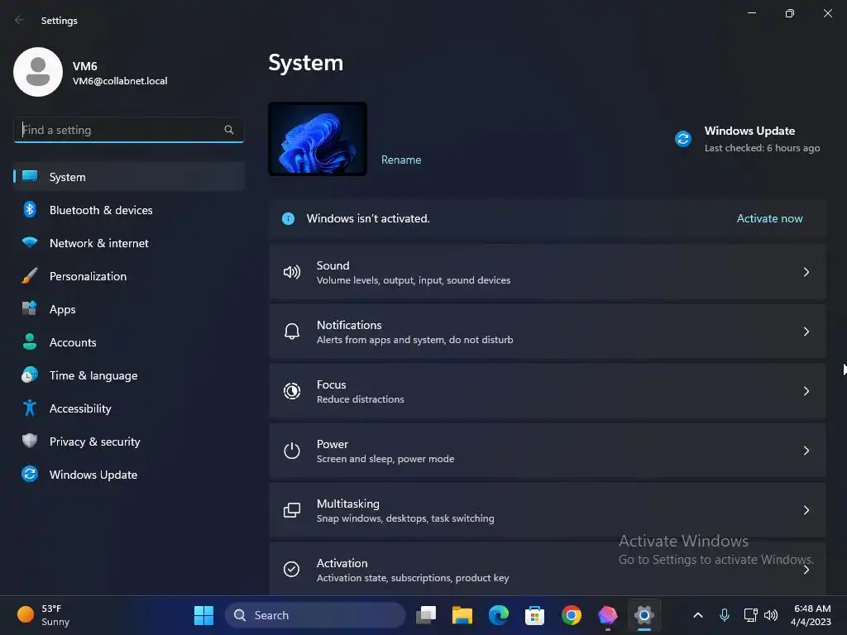Open Bluetooth & devices settings

pos(128,210)
